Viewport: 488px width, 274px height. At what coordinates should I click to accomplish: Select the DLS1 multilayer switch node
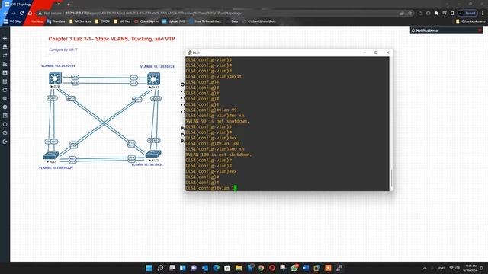pyautogui.click(x=55, y=78)
